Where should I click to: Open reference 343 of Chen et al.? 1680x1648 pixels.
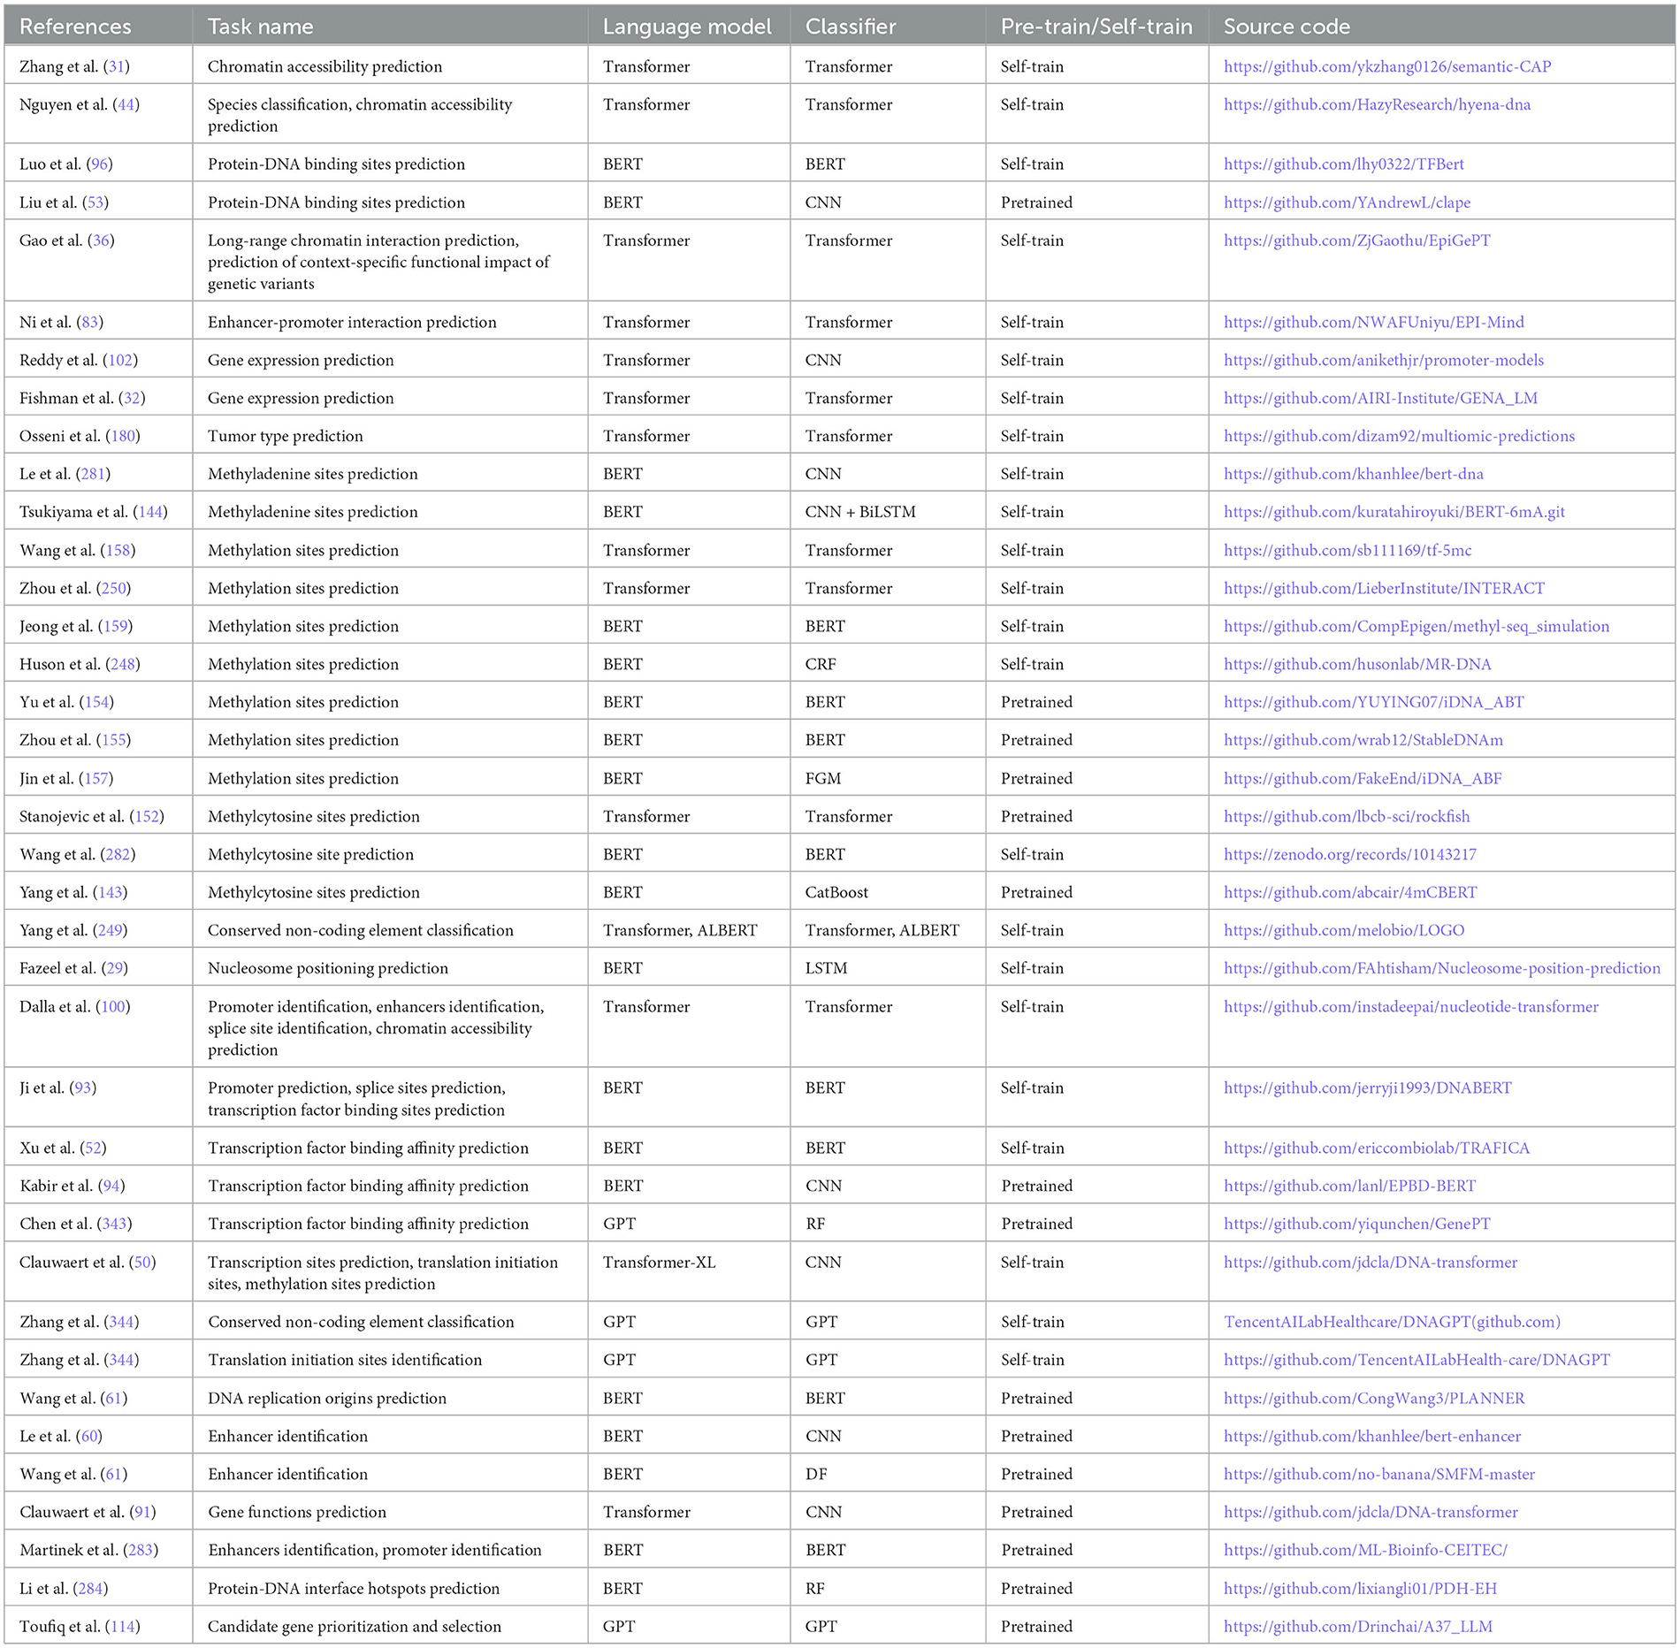pyautogui.click(x=115, y=1224)
